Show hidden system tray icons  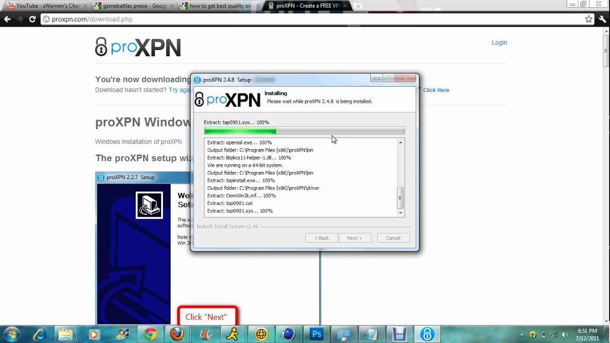tap(522, 334)
